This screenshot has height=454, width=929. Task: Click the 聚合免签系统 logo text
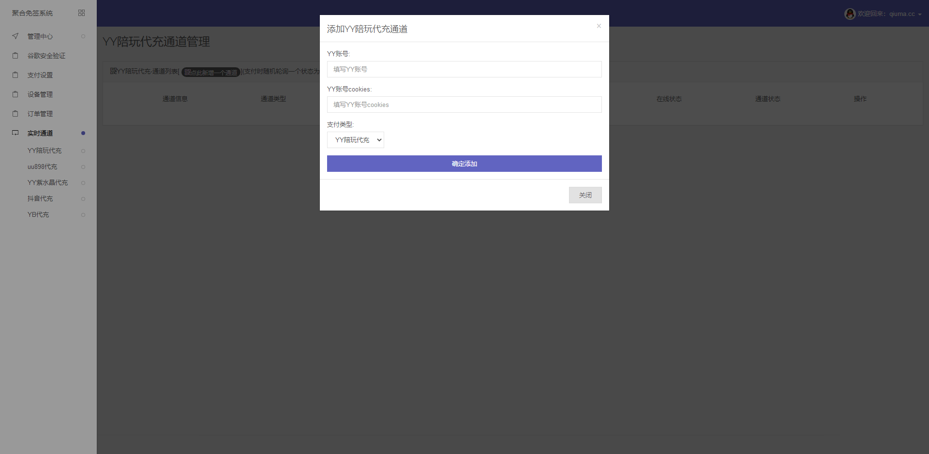pyautogui.click(x=32, y=13)
